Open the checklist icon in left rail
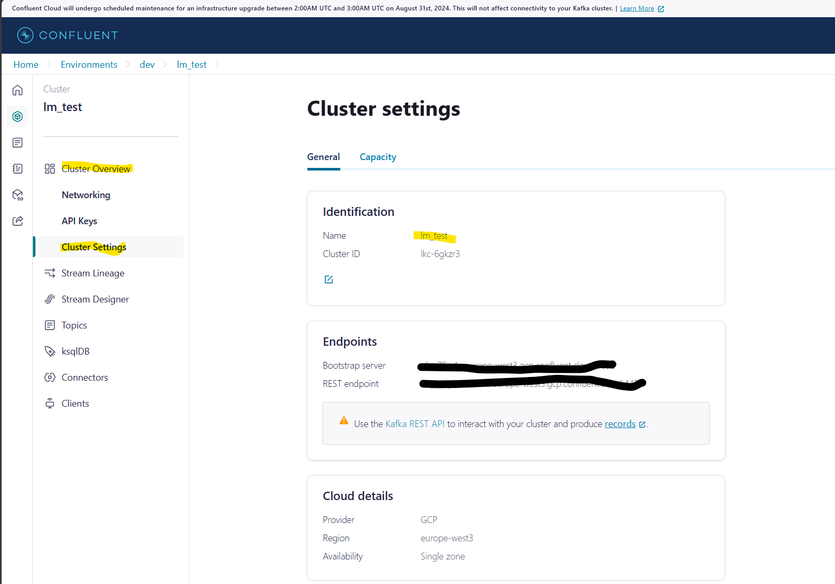Screen dimensions: 835x584 pyautogui.click(x=18, y=168)
